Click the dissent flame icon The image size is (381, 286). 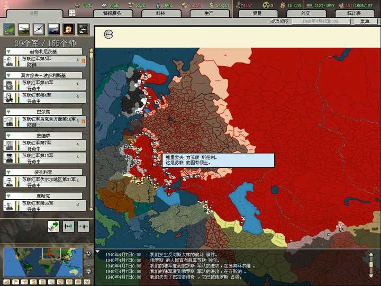pos(283,5)
